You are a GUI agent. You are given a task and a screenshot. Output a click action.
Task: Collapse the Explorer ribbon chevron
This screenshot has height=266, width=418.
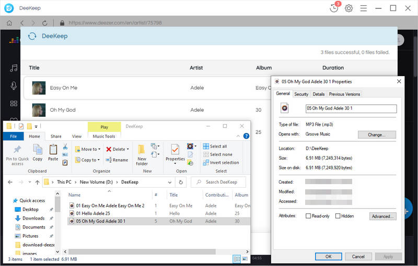(x=238, y=136)
